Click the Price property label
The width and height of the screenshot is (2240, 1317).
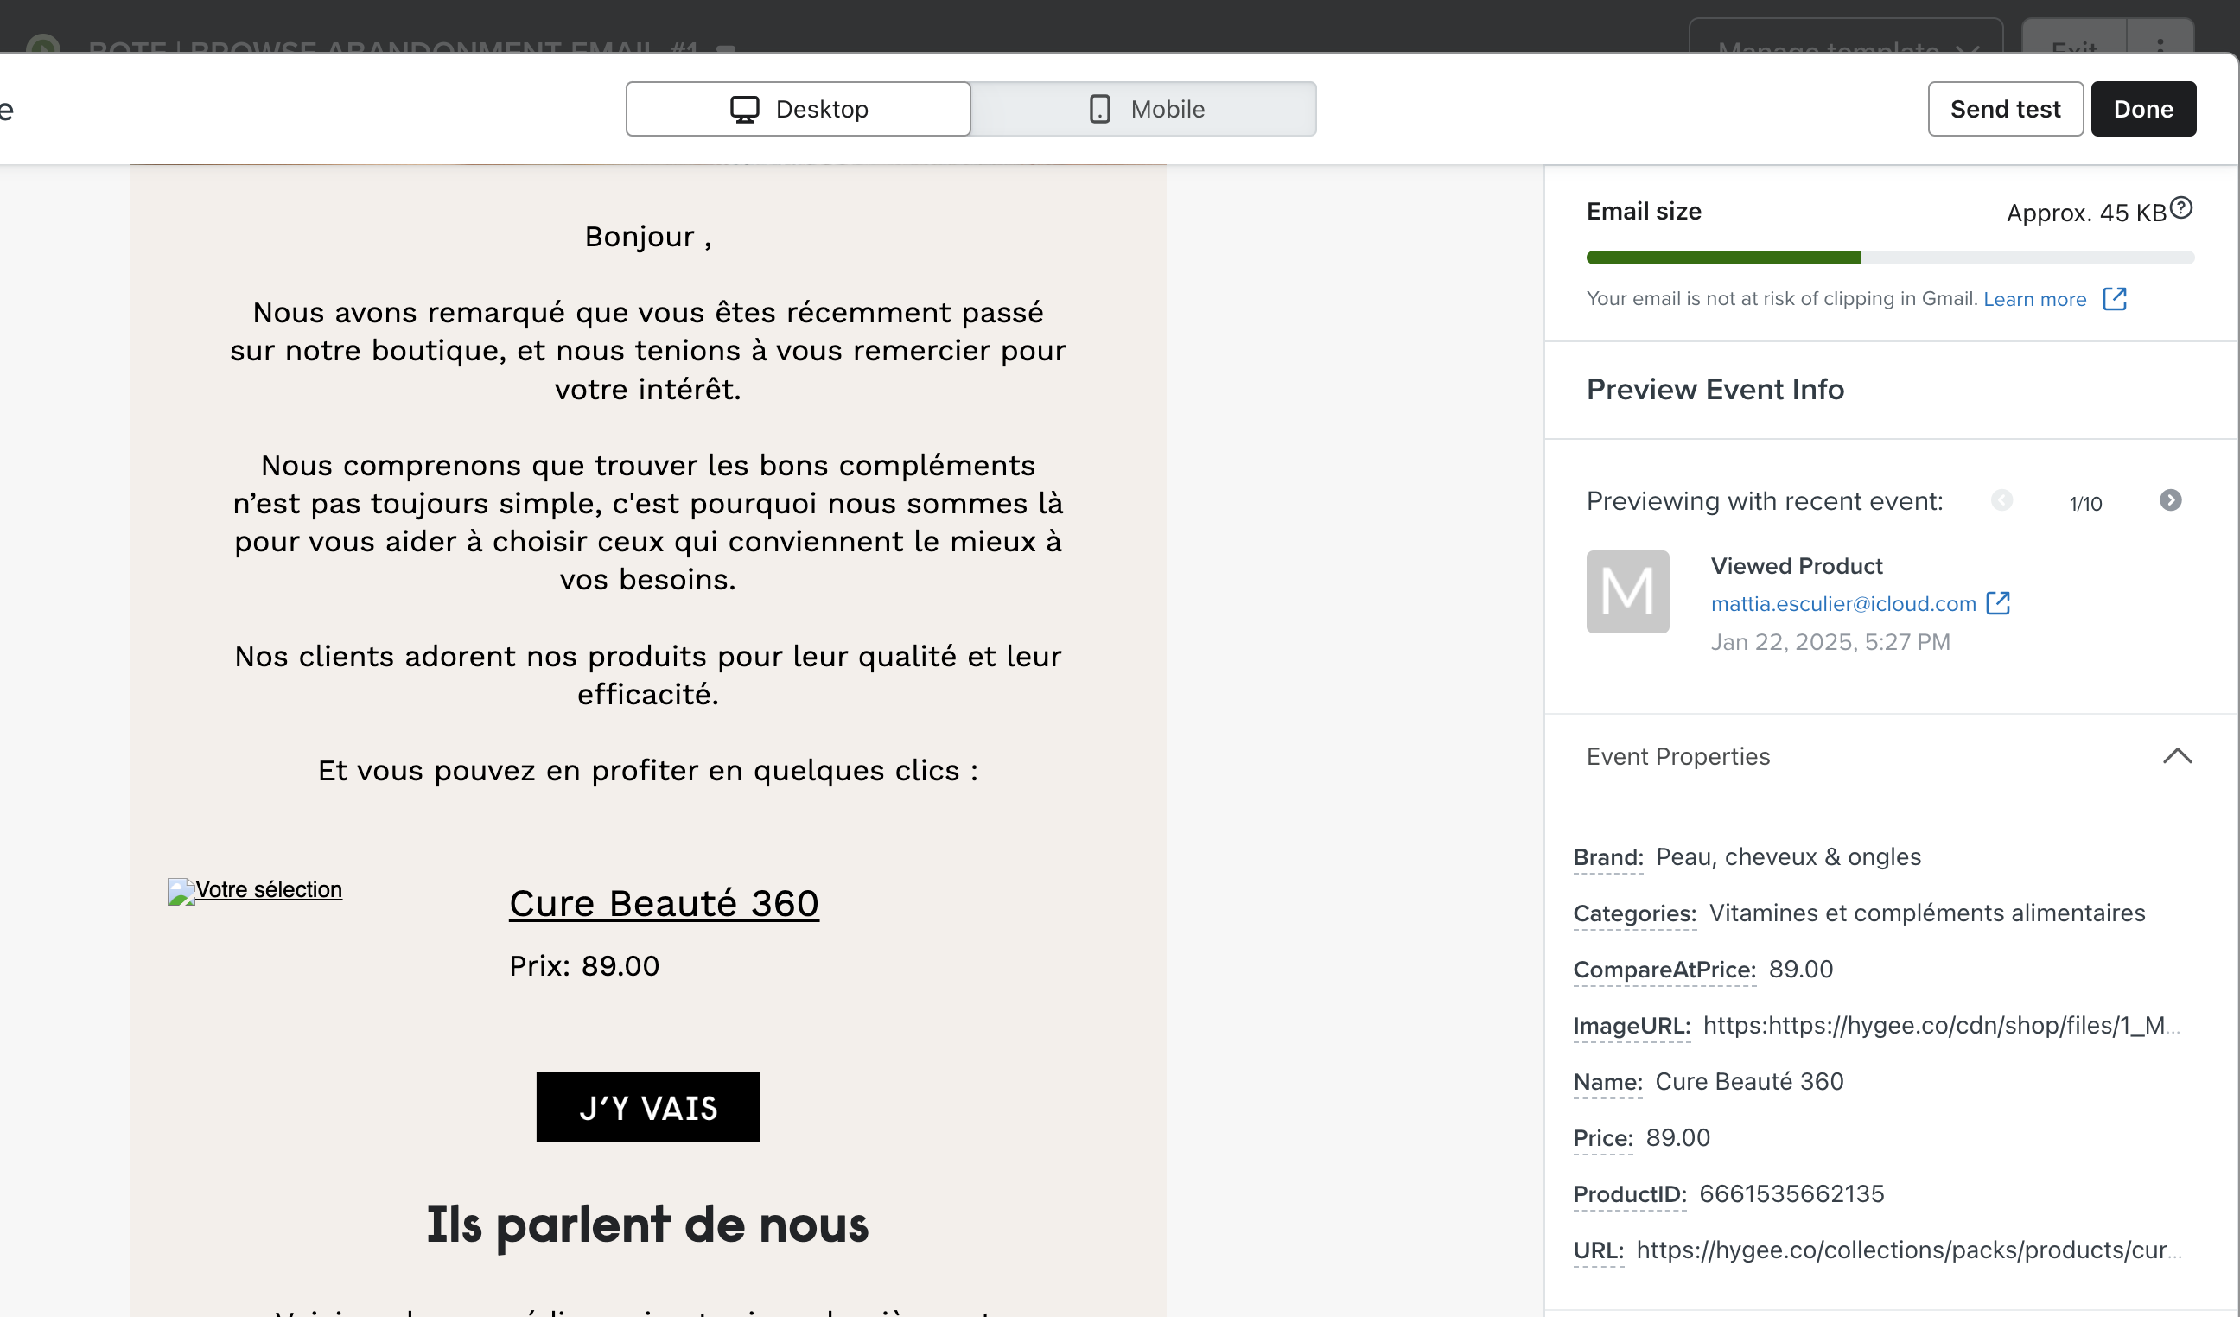tap(1604, 1137)
